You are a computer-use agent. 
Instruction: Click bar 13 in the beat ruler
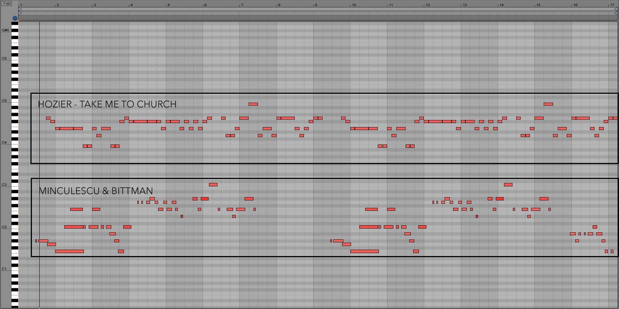coord(465,5)
